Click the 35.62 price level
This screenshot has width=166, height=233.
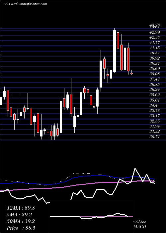tap(155, 95)
